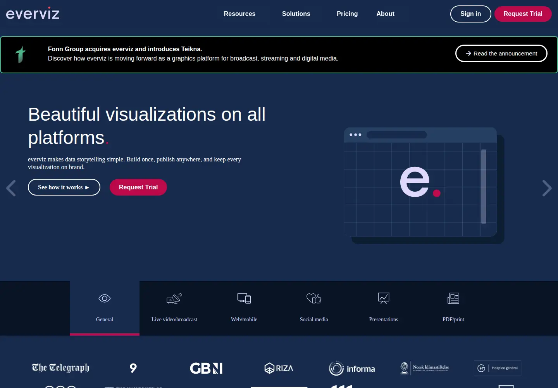Switch to Presentations tab label
The width and height of the screenshot is (558, 388).
point(384,319)
